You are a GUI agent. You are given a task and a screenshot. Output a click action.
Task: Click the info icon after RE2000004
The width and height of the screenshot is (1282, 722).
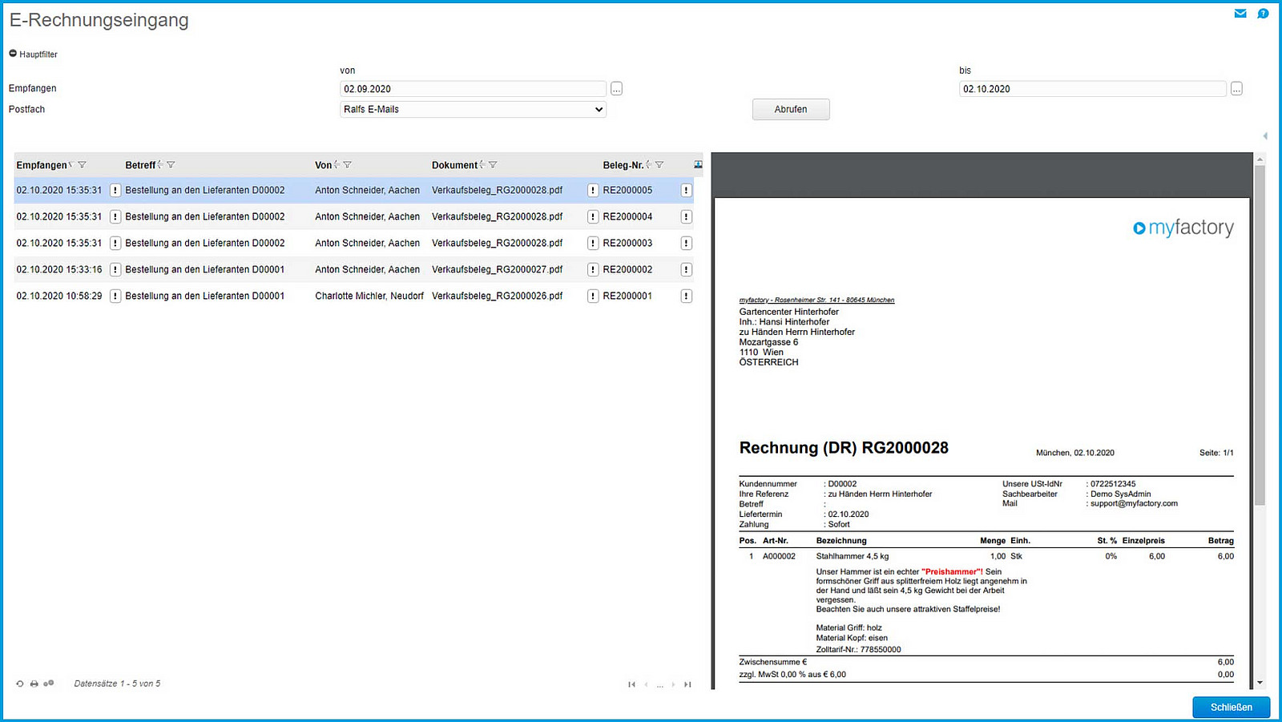[x=687, y=217]
